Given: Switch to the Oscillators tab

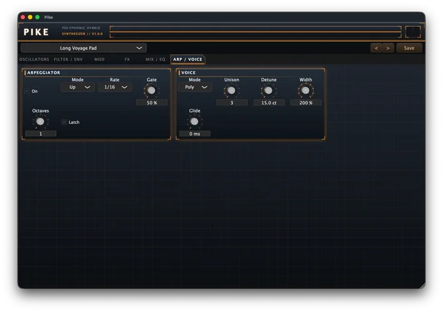Looking at the screenshot, I should (x=34, y=59).
